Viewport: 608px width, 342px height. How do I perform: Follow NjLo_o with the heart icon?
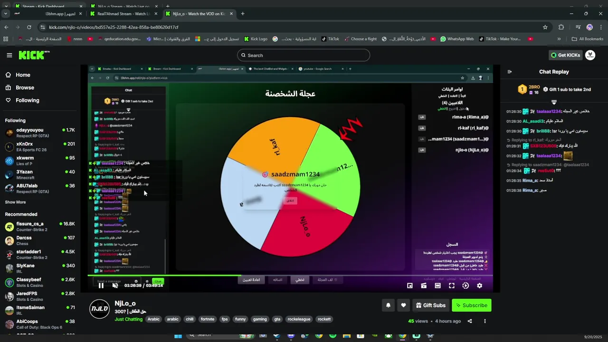click(x=403, y=305)
